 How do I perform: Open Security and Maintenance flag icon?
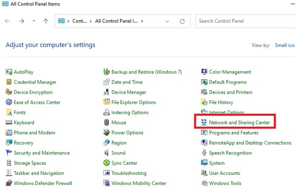tap(9, 153)
